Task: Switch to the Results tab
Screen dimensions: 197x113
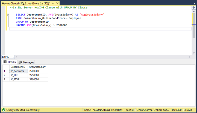Action: 10,62
